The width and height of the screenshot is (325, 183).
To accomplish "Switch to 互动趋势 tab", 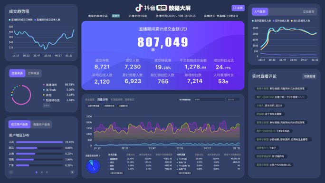I will tap(308, 11).
